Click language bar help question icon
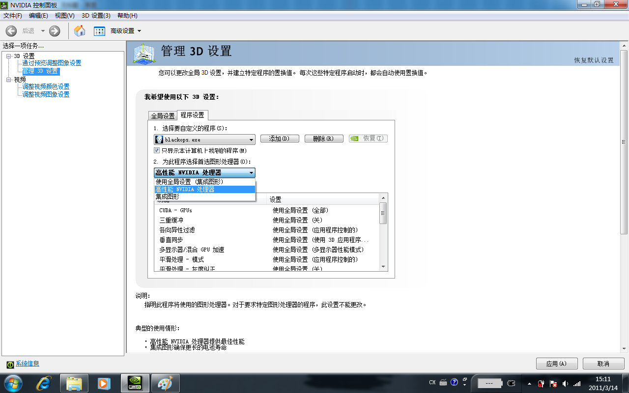Screen dimensions: 629x393 pyautogui.click(x=454, y=382)
